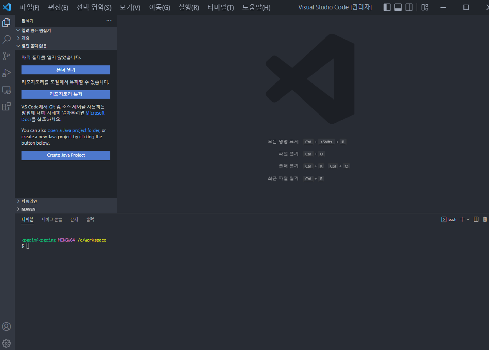This screenshot has height=350, width=489.
Task: Click the MINGW64 text in terminal
Action: tap(67, 240)
